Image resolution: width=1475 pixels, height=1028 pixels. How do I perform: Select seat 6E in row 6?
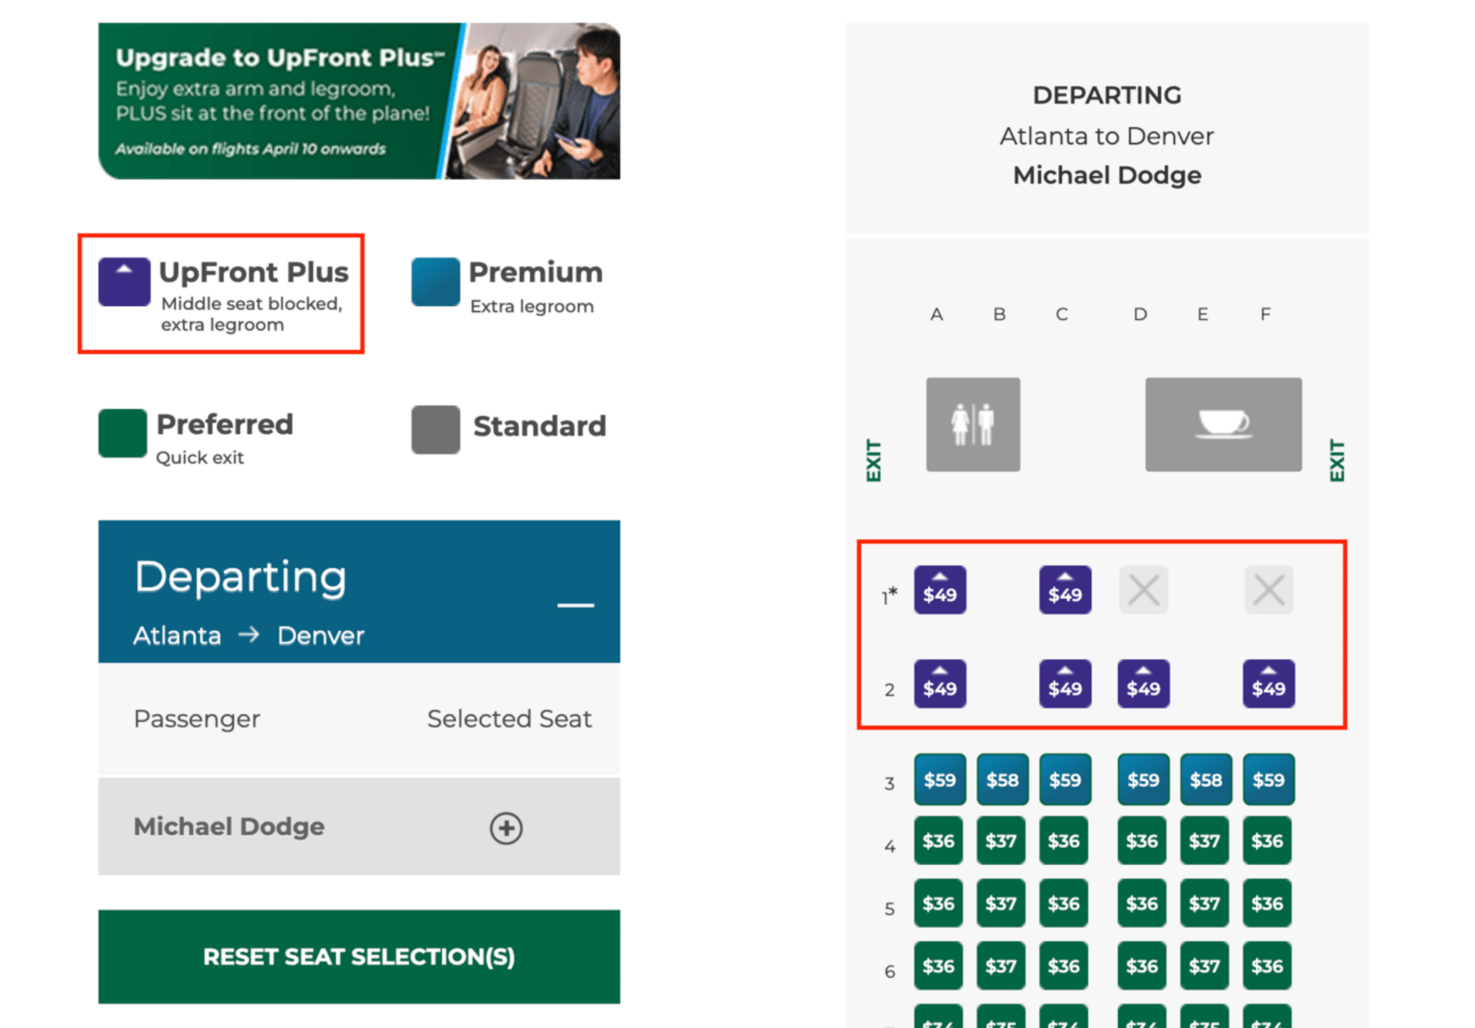pos(1205,966)
